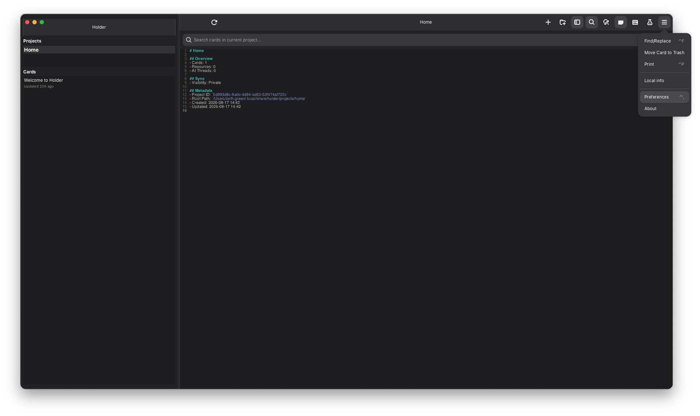Select About in the menu
The image size is (700, 416).
(x=664, y=109)
